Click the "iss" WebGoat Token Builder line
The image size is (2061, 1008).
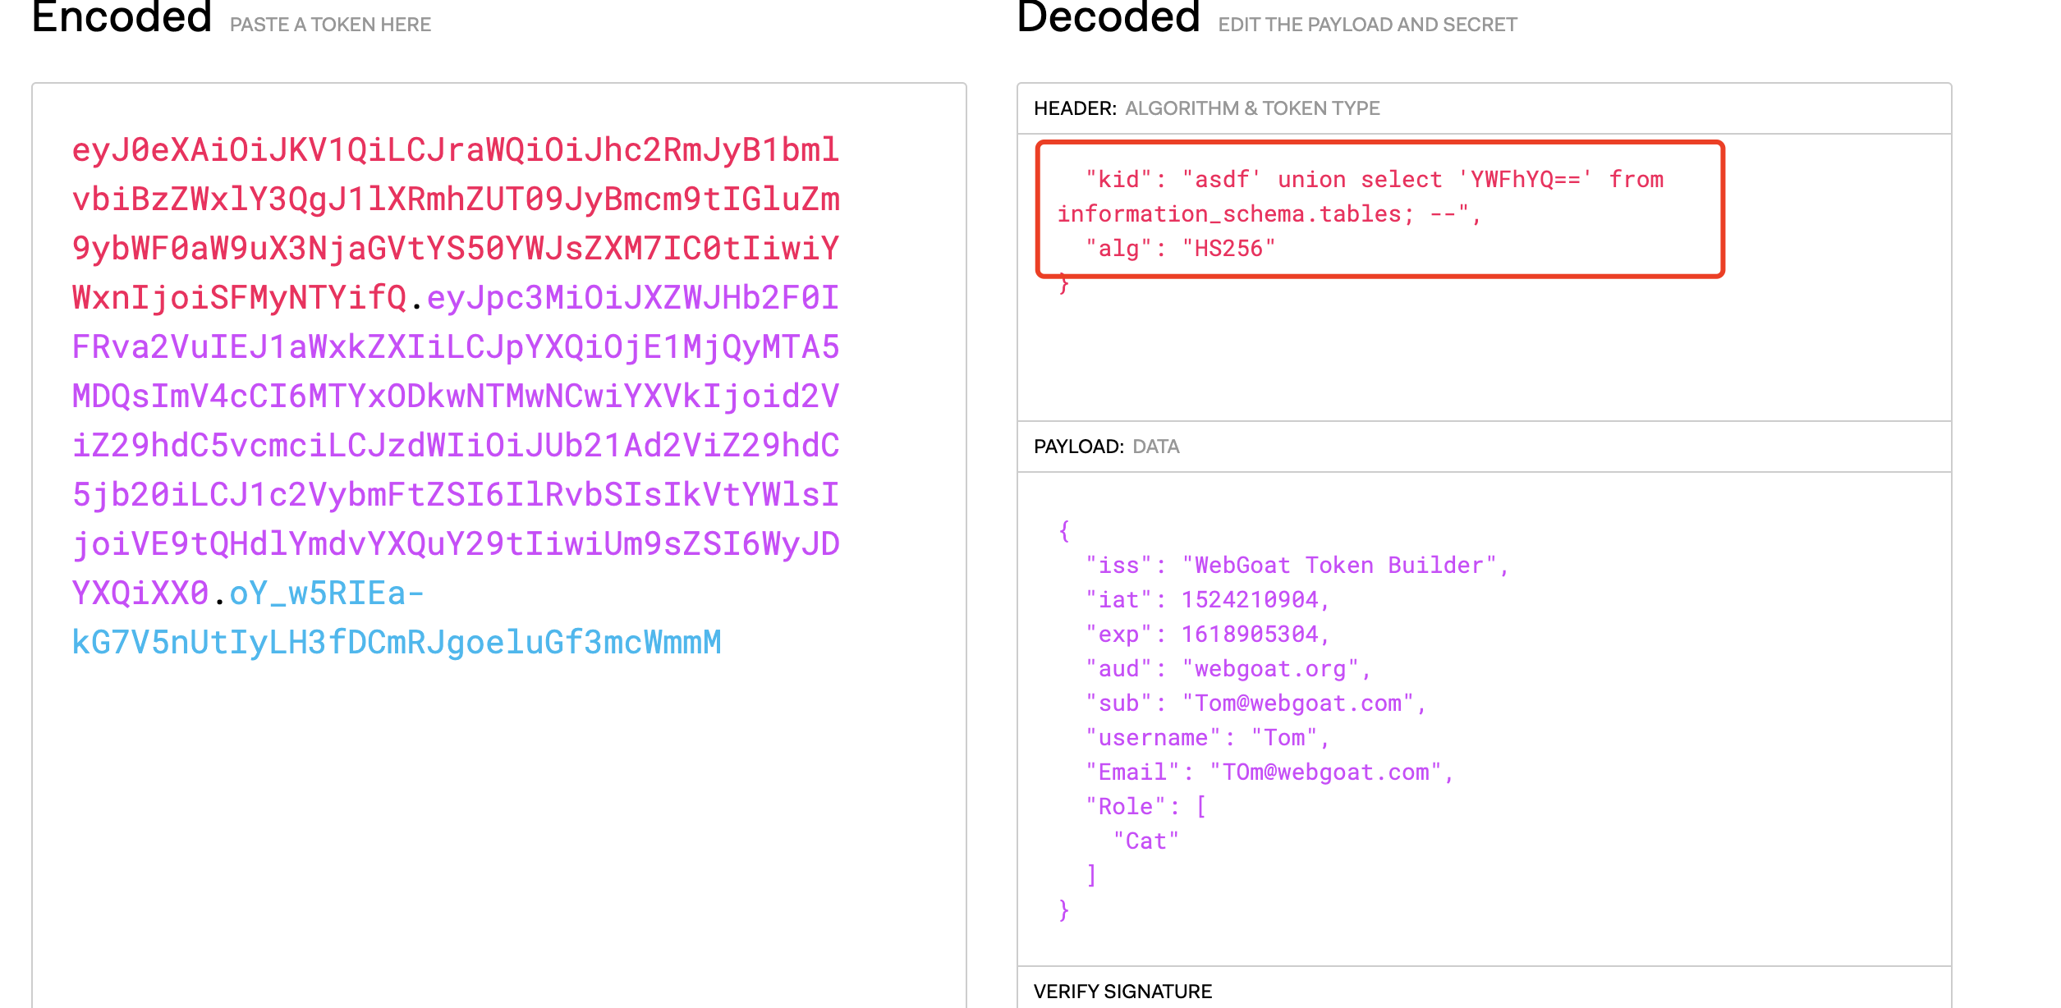pos(1297,566)
